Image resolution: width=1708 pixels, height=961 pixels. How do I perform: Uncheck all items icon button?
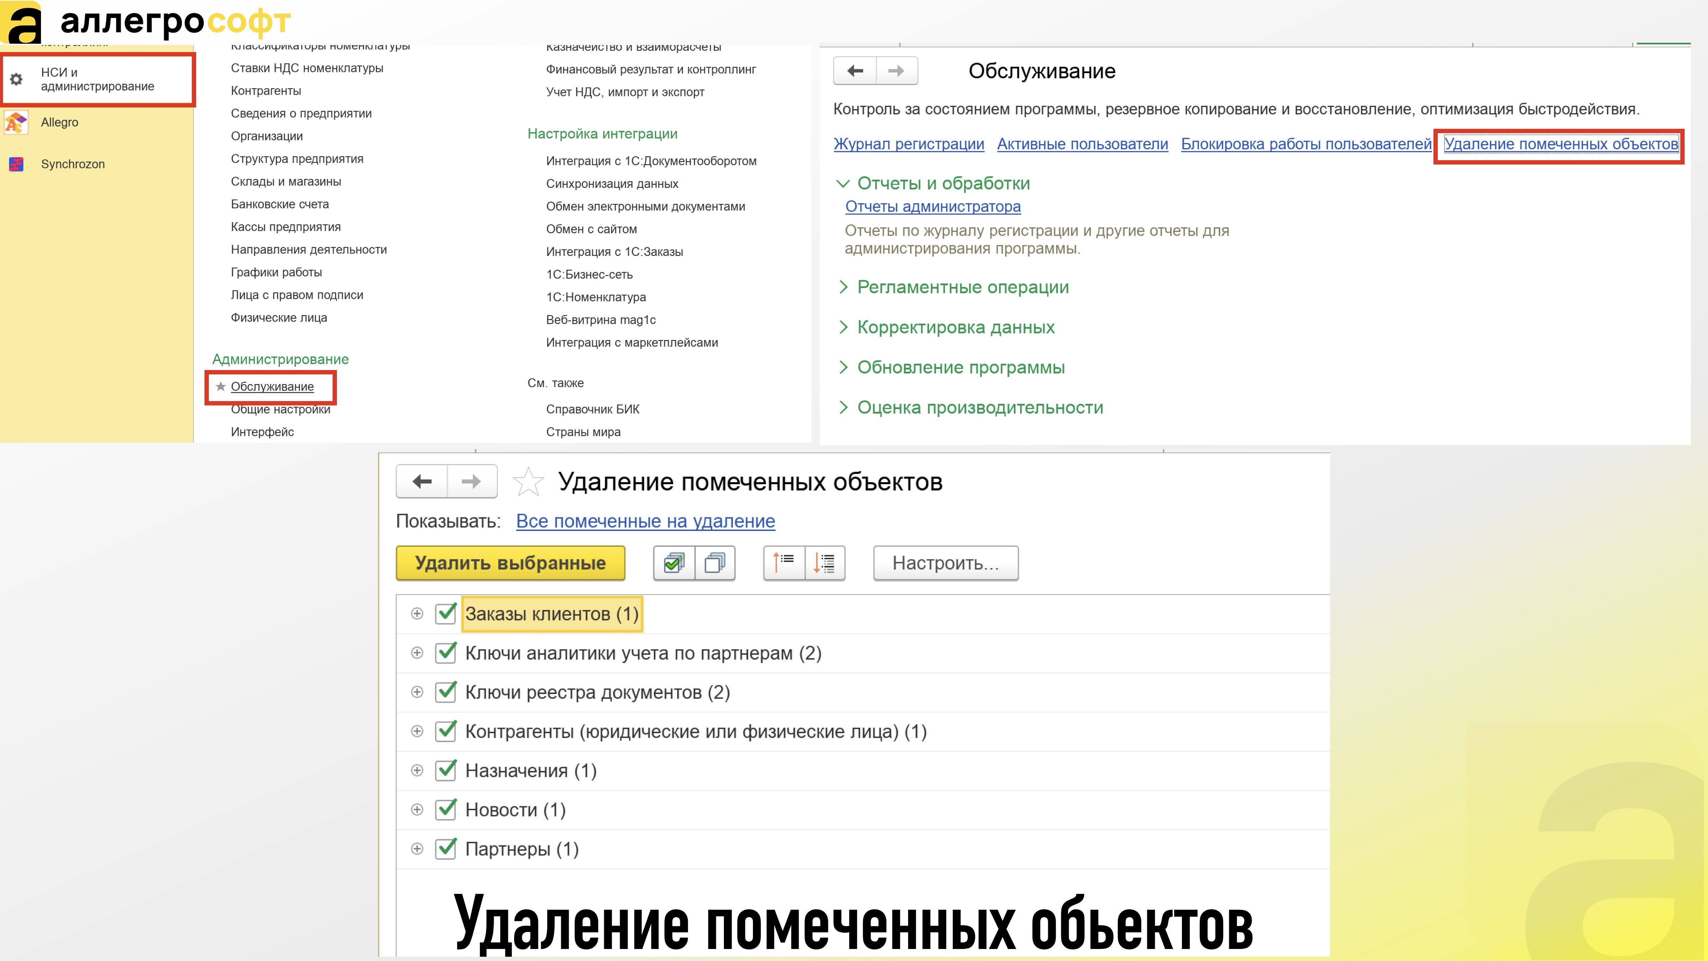pyautogui.click(x=715, y=563)
